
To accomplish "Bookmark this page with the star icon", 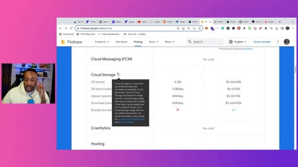I will [200, 28].
